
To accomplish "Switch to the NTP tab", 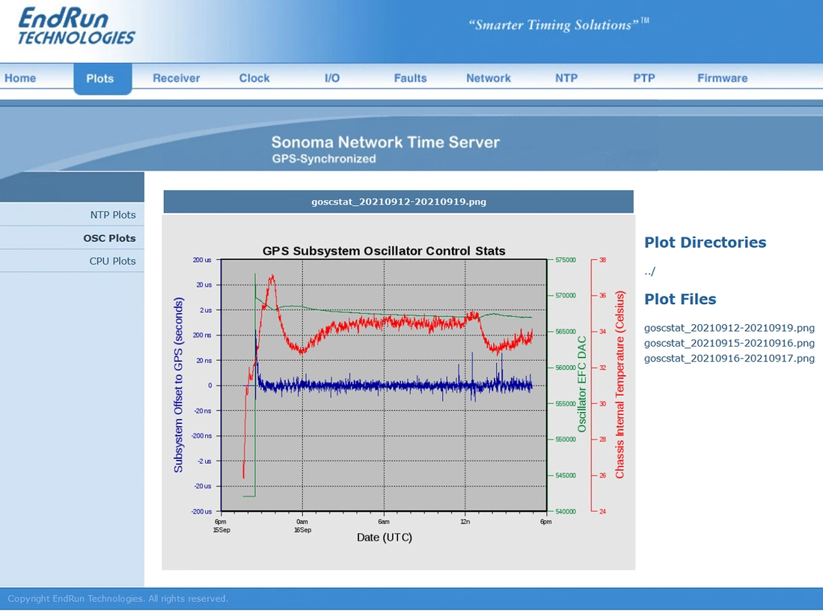I will tap(566, 79).
